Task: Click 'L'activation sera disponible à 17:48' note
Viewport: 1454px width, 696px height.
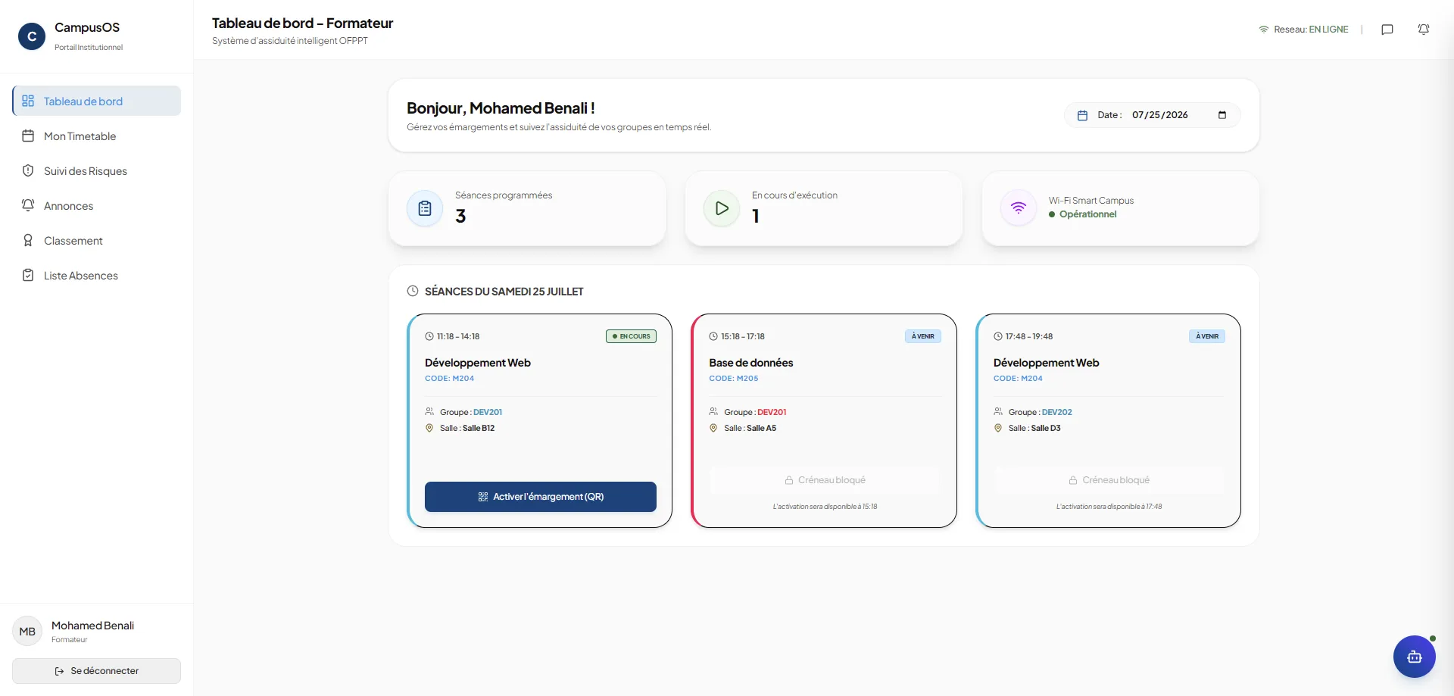Action: [x=1109, y=507]
